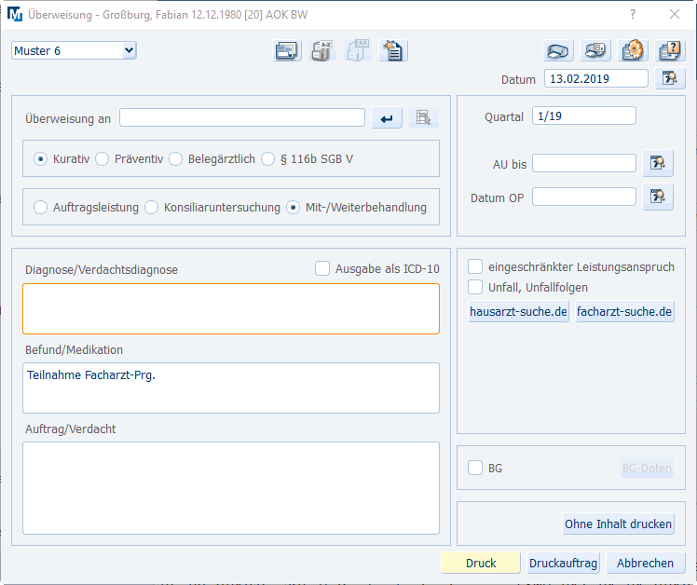This screenshot has width=697, height=585.
Task: Enable Ausgabe als ICD-10 checkbox
Action: 322,268
